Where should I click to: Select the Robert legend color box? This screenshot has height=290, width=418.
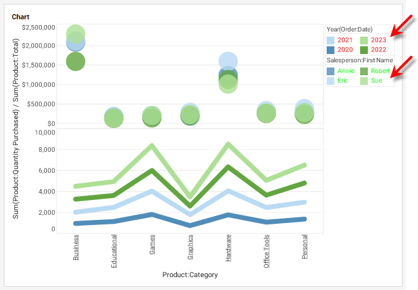click(x=363, y=71)
